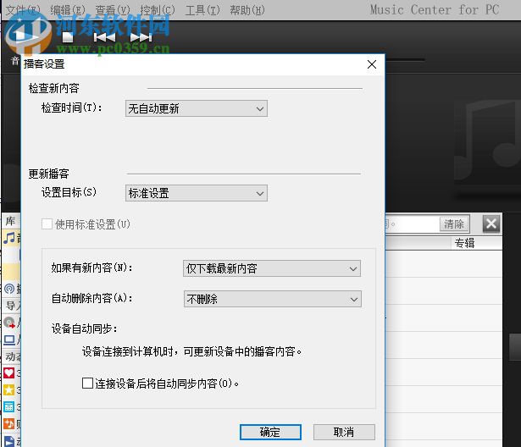Image resolution: width=521 pixels, height=447 pixels.
Task: Skip to the next track
Action: [x=141, y=37]
